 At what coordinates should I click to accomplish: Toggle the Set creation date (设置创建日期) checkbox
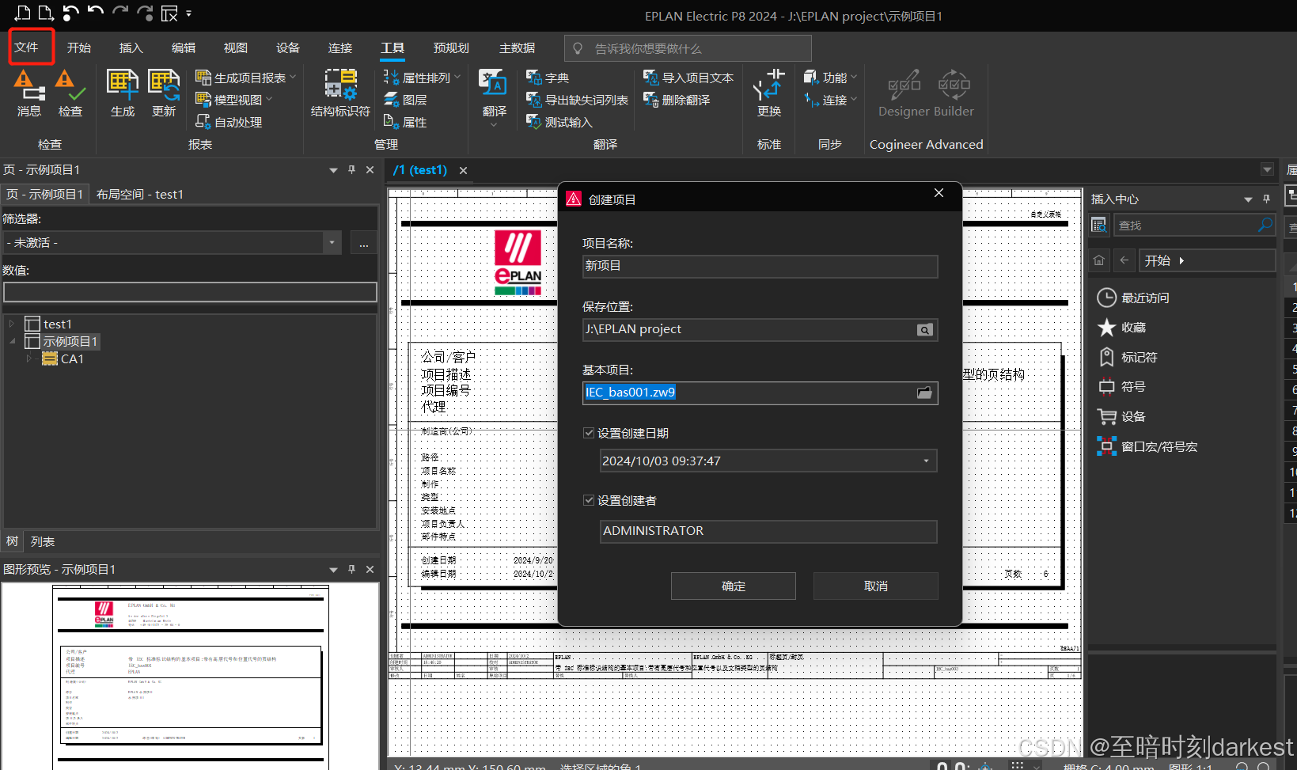pos(589,433)
